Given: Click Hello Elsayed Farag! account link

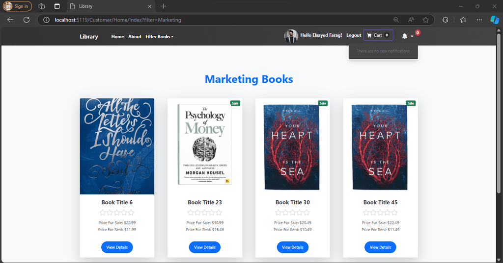Looking at the screenshot, I should pyautogui.click(x=321, y=35).
